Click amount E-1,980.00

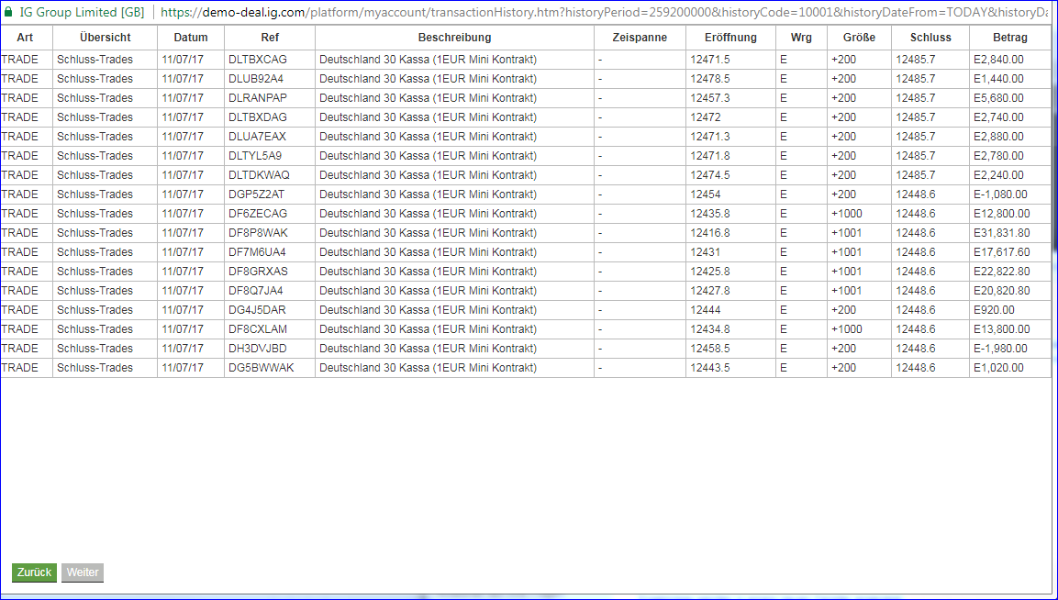click(1000, 349)
